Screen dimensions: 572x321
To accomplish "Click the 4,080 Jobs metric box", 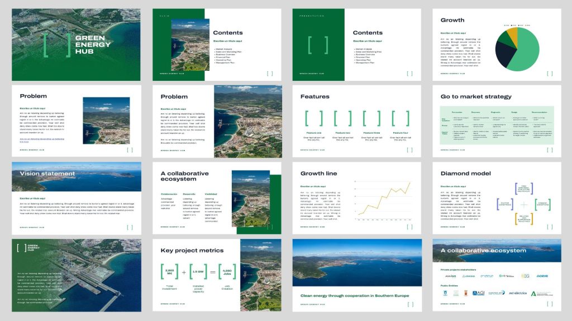I will tap(227, 273).
